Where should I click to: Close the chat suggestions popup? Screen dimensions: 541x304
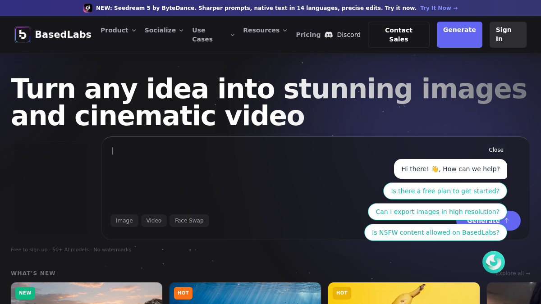[496, 150]
